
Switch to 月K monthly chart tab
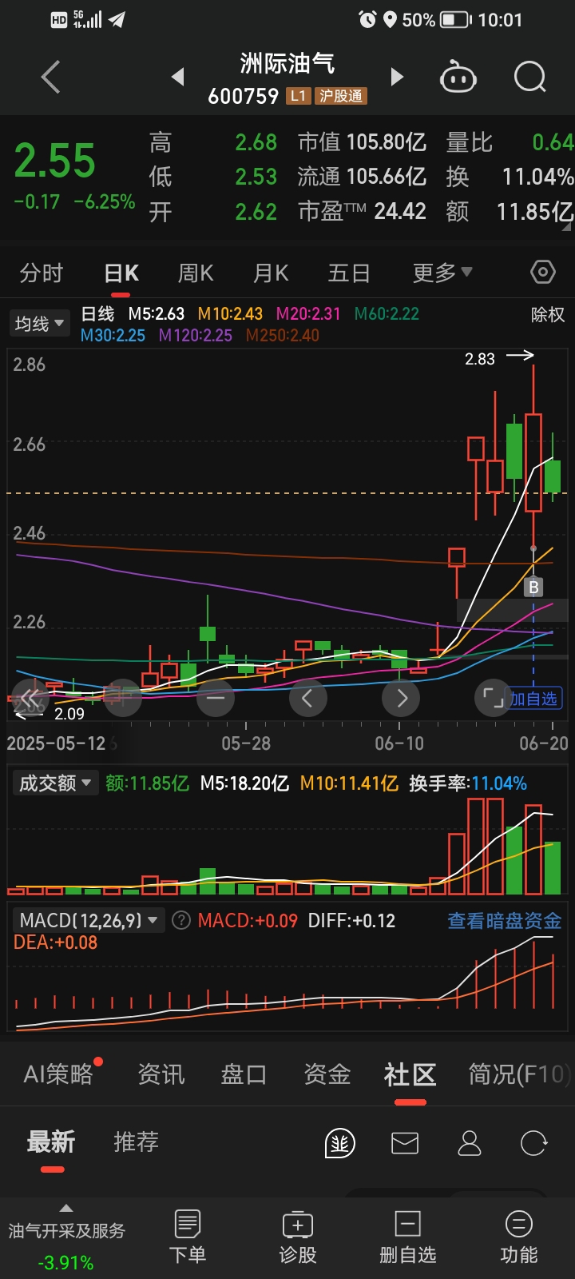271,273
